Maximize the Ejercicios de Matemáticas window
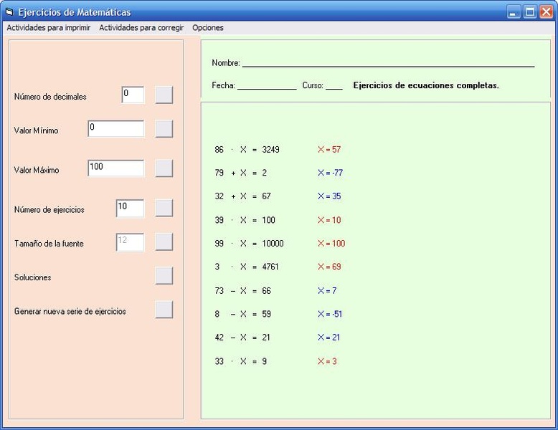This screenshot has width=558, height=430. 530,12
